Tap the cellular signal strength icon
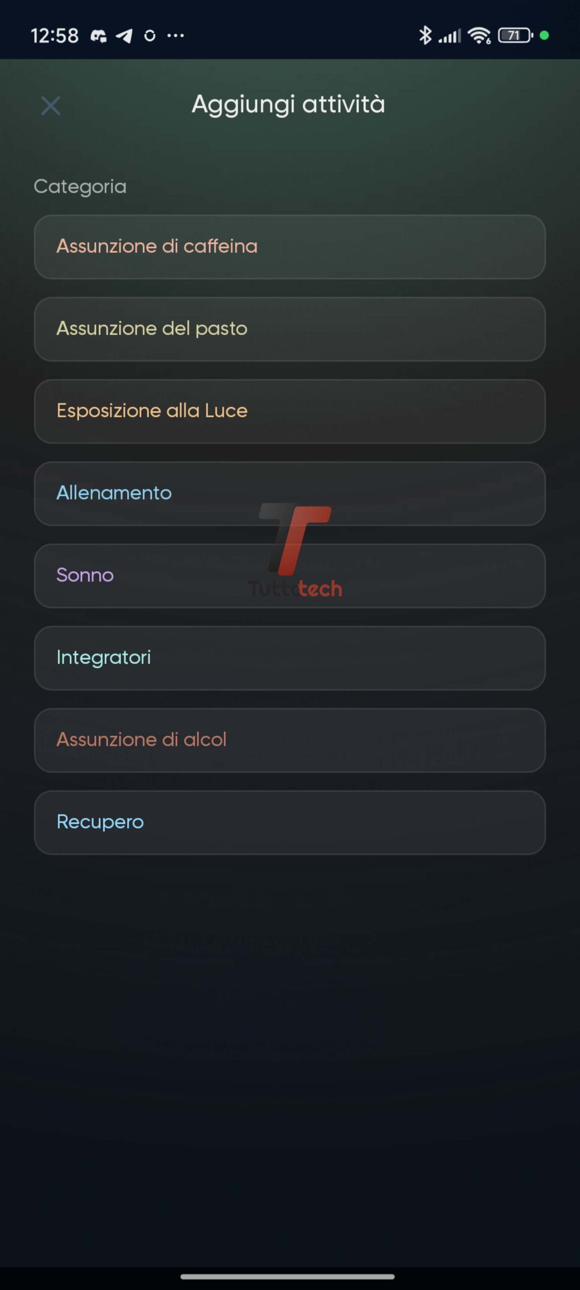Viewport: 580px width, 1290px height. (450, 36)
